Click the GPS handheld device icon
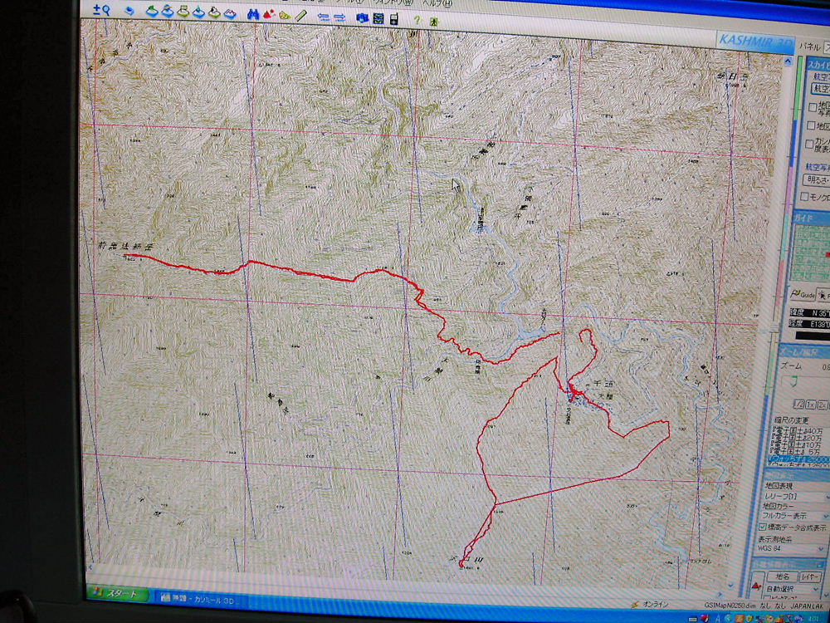The width and height of the screenshot is (830, 623). point(393,19)
